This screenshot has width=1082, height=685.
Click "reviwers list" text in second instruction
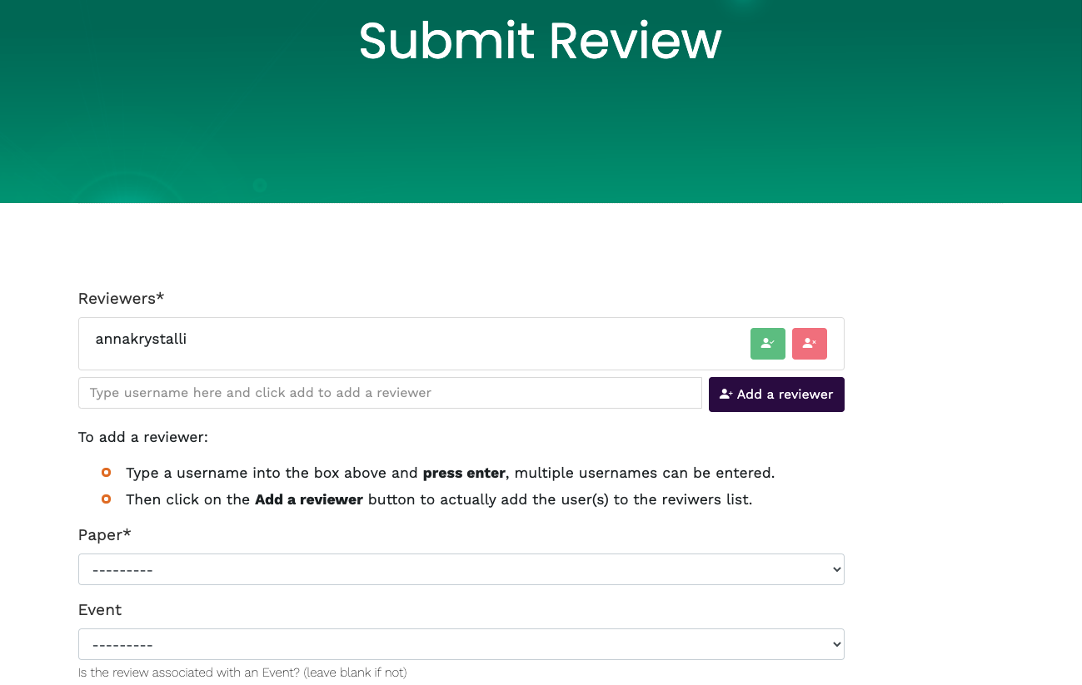click(705, 499)
